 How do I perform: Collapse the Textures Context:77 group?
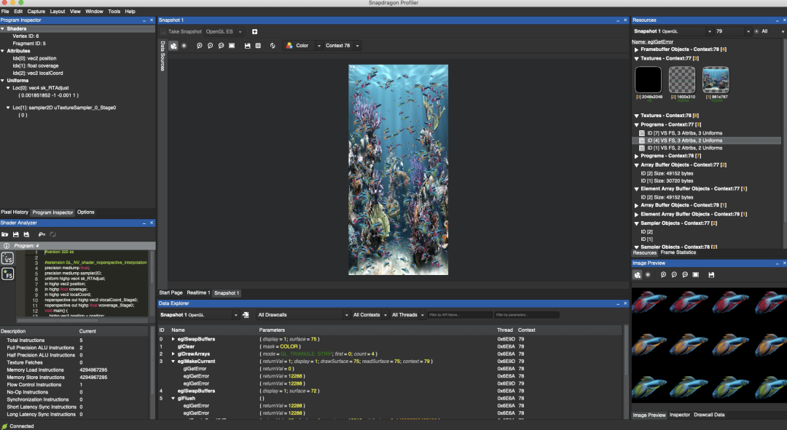coord(636,58)
